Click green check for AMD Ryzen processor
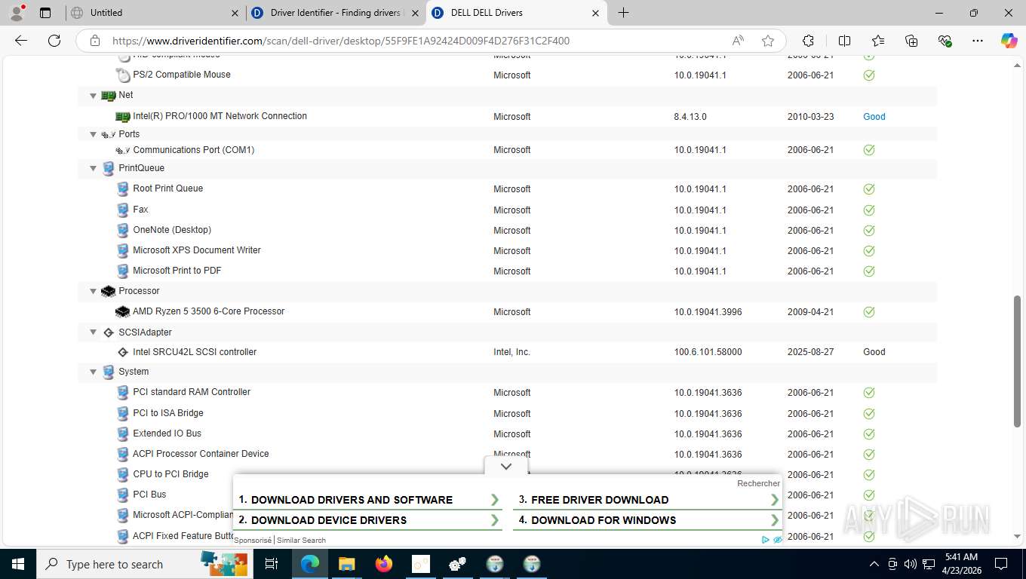 tap(869, 312)
